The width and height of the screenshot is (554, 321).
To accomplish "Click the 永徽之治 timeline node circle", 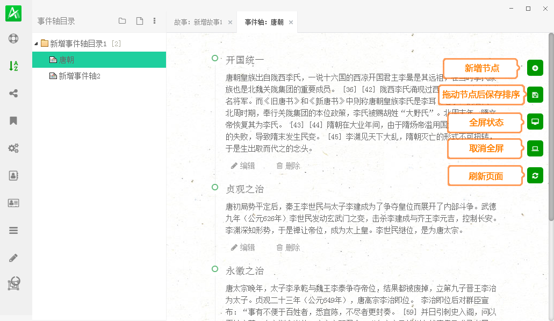I will 215,269.
